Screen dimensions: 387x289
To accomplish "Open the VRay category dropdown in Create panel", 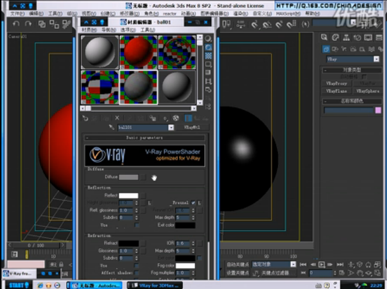I will coord(376,59).
